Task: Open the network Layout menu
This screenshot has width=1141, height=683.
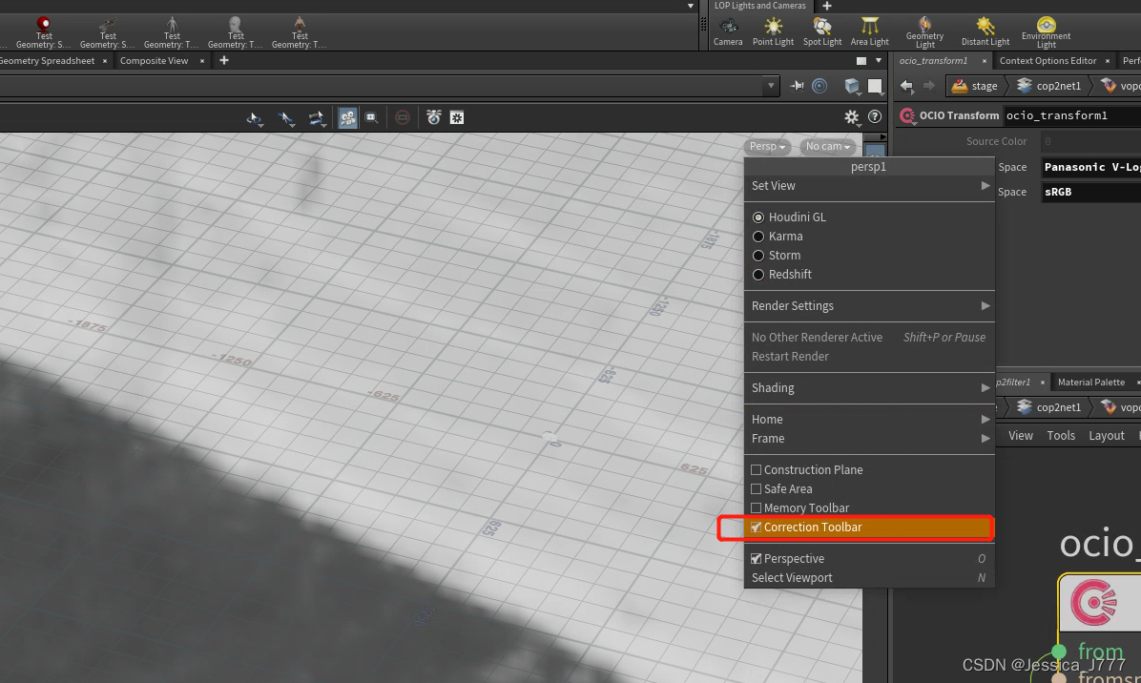Action: click(x=1106, y=436)
